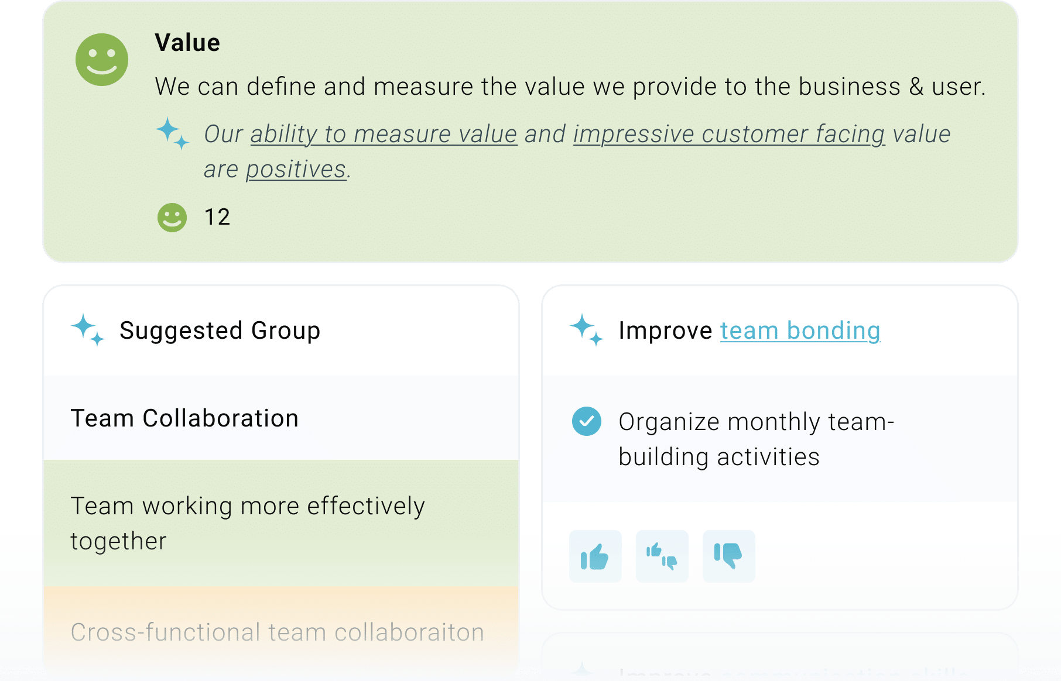Image resolution: width=1061 pixels, height=681 pixels.
Task: Click the 'positives' underlined link
Action: click(296, 169)
